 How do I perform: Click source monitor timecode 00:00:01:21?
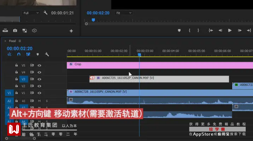click(x=62, y=13)
